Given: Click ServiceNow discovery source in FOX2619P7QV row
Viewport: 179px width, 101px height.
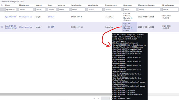Looking at the screenshot, I should click(x=109, y=27).
